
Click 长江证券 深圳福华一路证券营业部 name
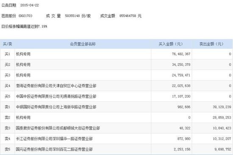(54, 139)
